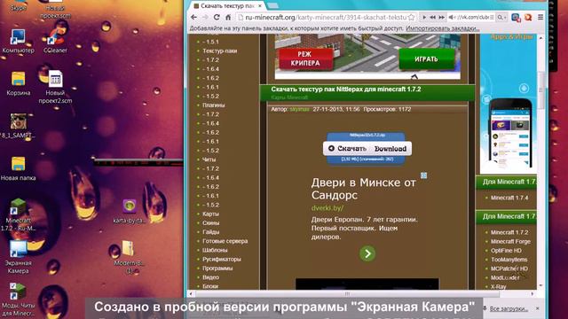Click the 'Minecraft 1.7.2' link on the right
The height and width of the screenshot is (319, 568).
click(509, 232)
